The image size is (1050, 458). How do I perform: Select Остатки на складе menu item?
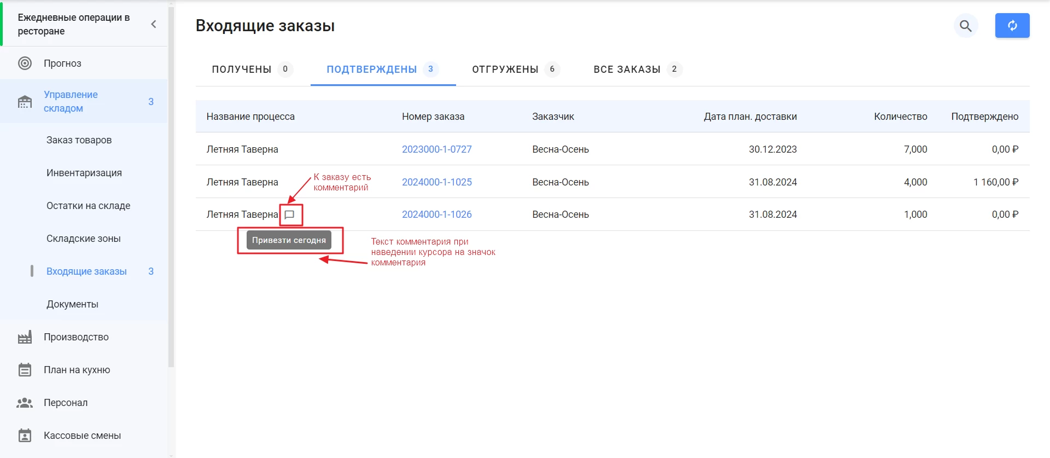[88, 206]
